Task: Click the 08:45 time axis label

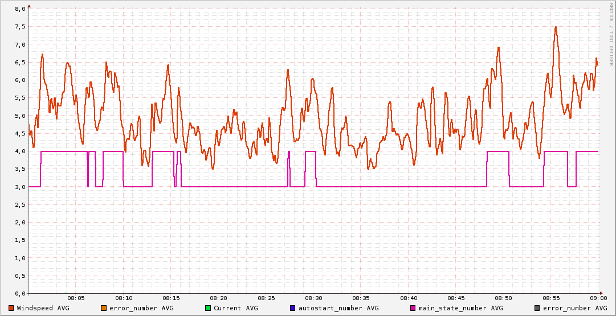Action: [456, 298]
